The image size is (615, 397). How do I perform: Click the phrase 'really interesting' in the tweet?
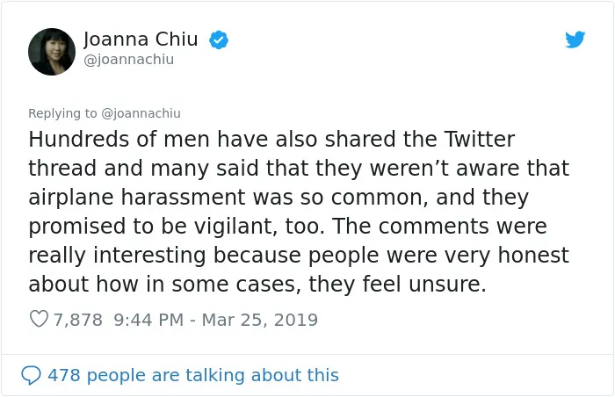(117, 256)
